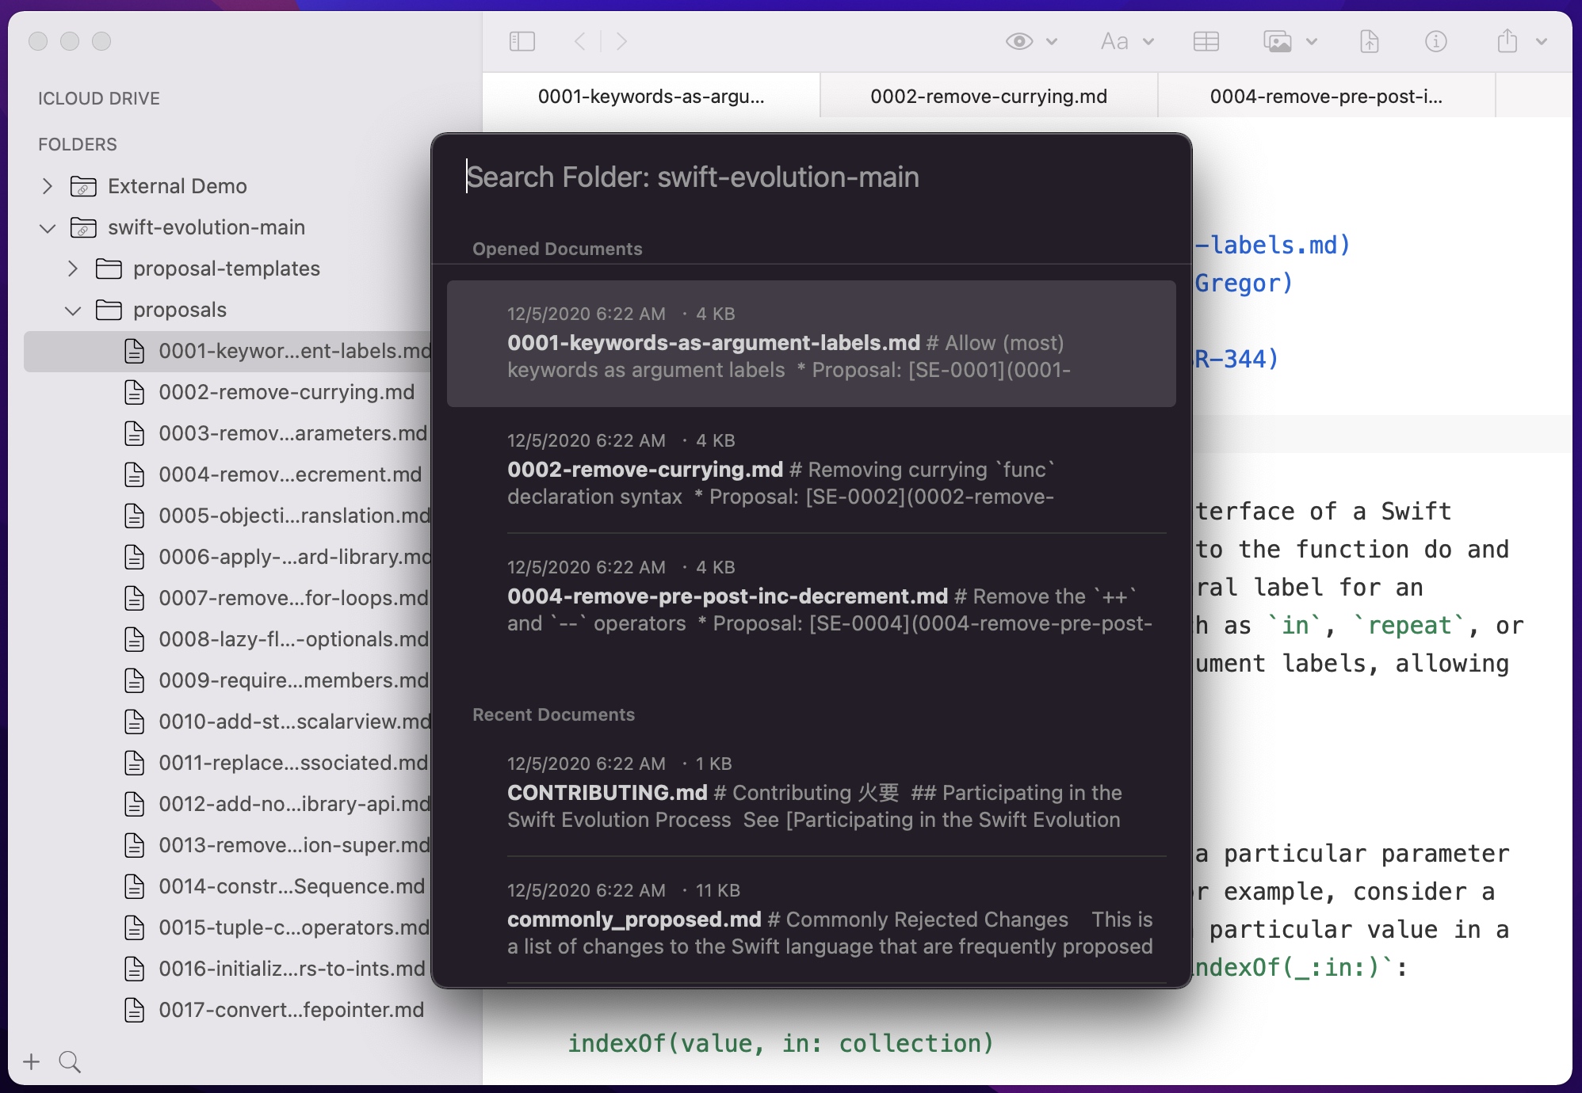The height and width of the screenshot is (1093, 1582).
Task: Navigate forward with right arrow
Action: (622, 41)
